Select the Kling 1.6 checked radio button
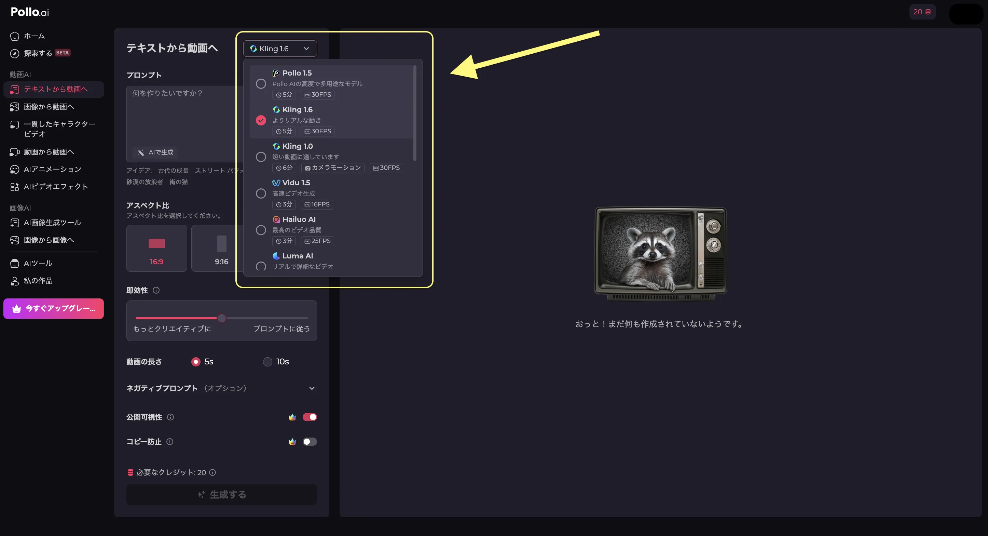 tap(261, 120)
